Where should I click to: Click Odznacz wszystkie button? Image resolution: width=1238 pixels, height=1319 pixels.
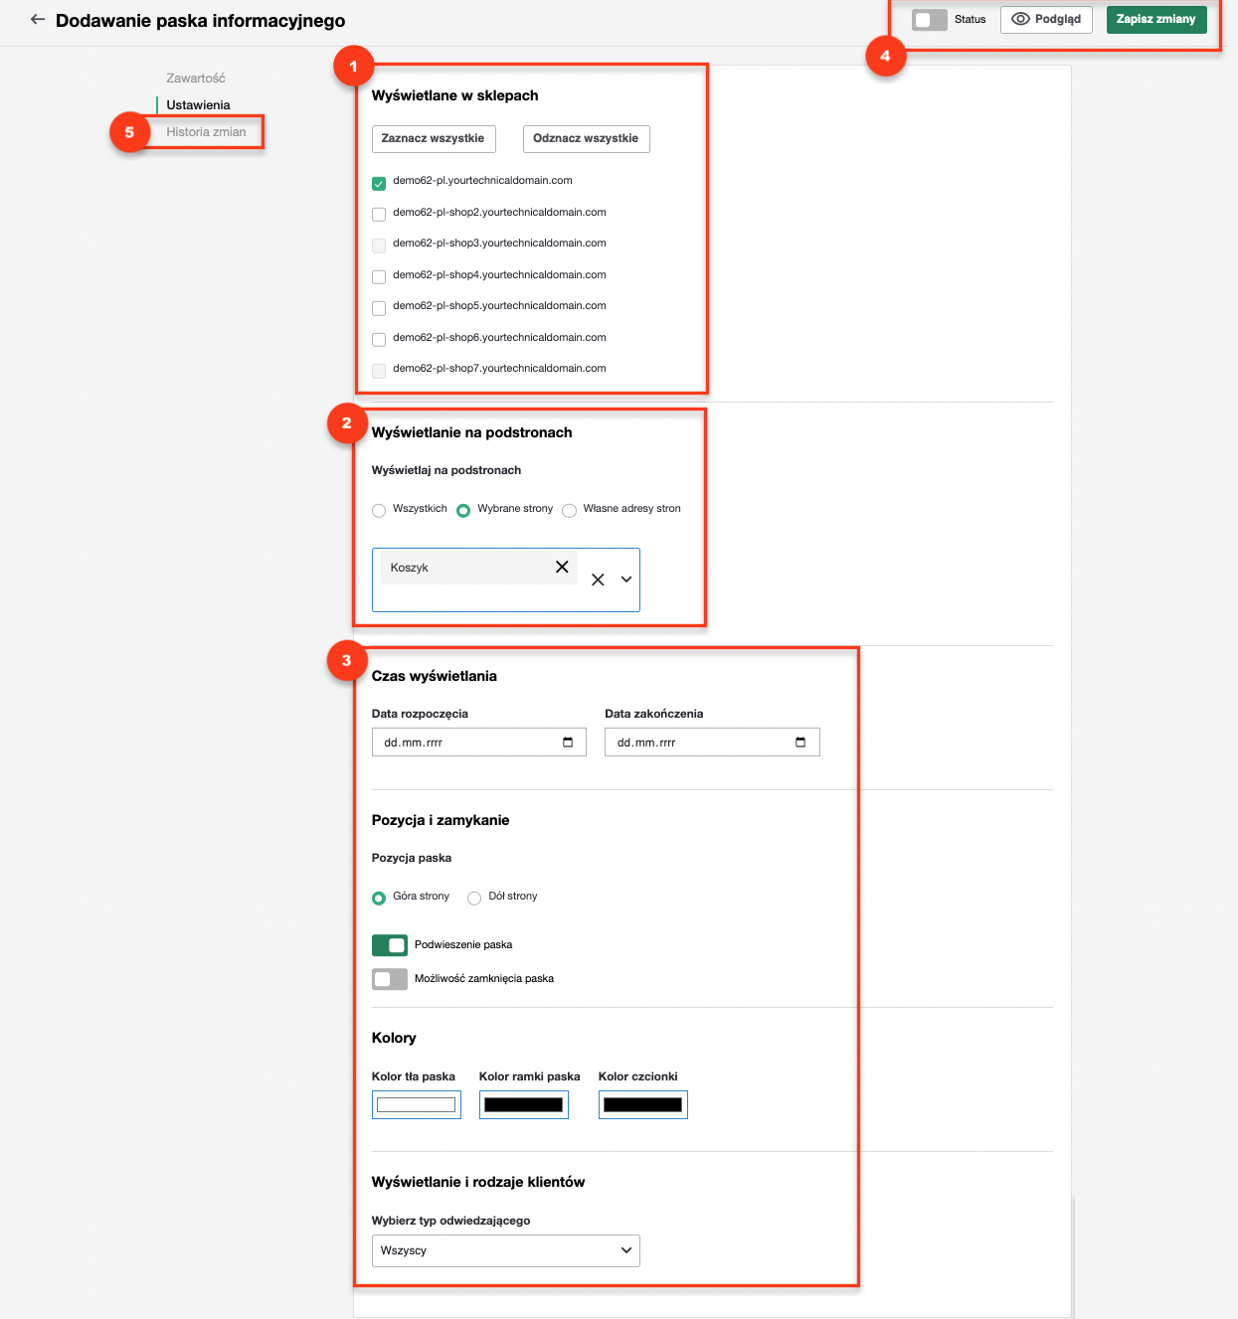tap(587, 139)
